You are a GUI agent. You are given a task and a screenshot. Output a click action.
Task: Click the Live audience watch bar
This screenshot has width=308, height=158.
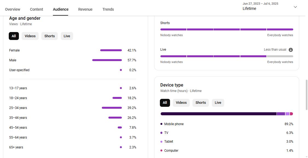[227, 56]
